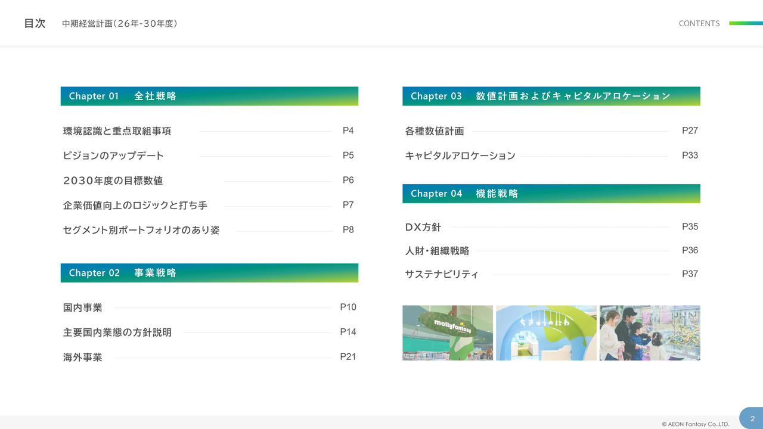Go to ビジョンのアップデート section

(113, 156)
